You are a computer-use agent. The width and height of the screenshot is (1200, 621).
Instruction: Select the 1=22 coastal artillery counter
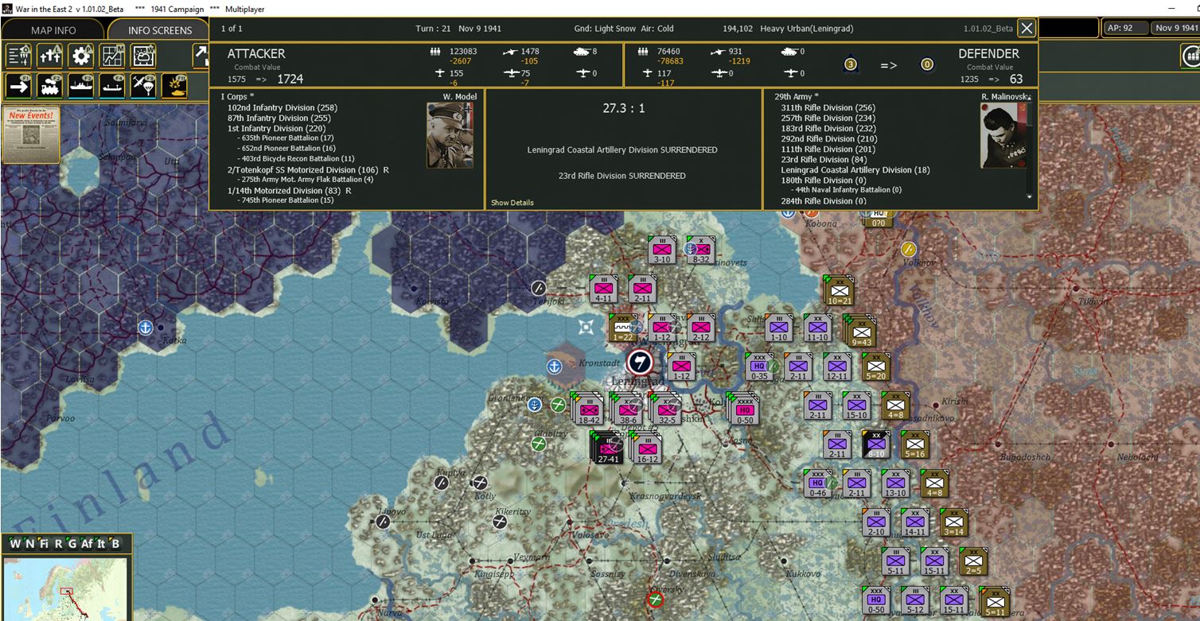623,328
